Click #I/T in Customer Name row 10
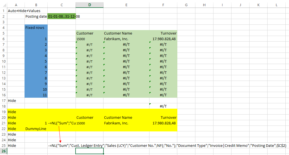Screen dimensions: 289x155 pos(126,61)
